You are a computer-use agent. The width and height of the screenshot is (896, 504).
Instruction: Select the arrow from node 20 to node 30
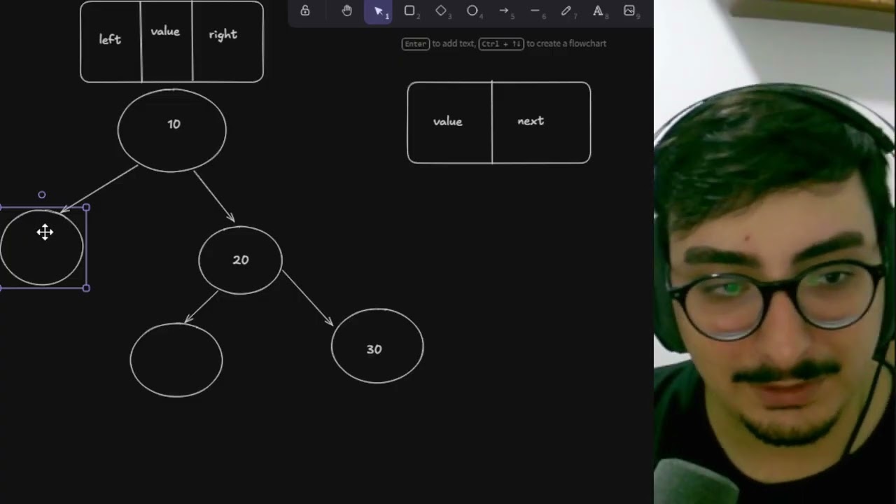click(308, 299)
